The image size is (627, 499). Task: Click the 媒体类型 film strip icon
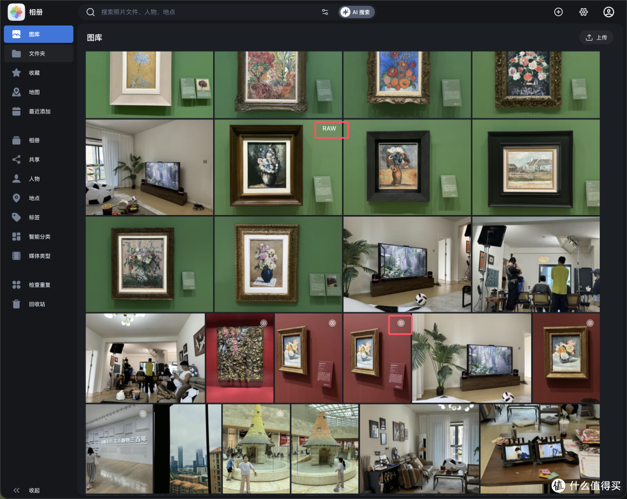coord(16,256)
